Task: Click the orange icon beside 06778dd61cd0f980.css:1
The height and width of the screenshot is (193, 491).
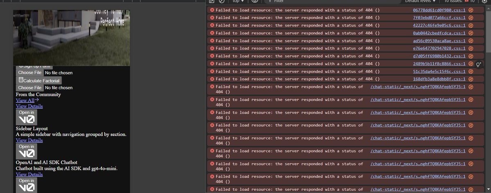Action: 471,10
